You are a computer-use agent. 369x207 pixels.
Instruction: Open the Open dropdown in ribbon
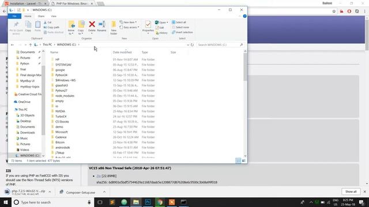coord(161,22)
